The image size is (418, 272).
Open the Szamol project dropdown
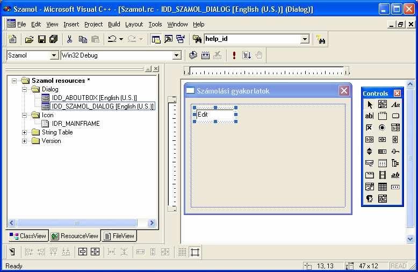tap(54, 55)
